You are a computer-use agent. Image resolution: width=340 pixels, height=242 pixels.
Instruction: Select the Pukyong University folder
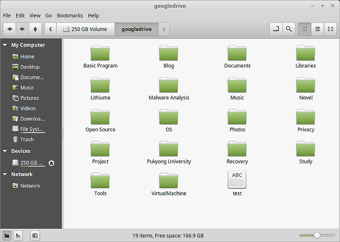click(x=169, y=152)
